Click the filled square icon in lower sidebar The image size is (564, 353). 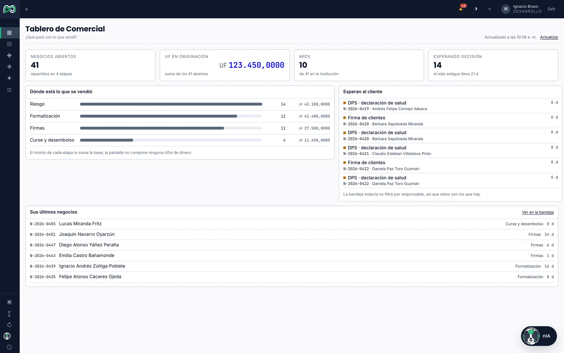coord(9,302)
